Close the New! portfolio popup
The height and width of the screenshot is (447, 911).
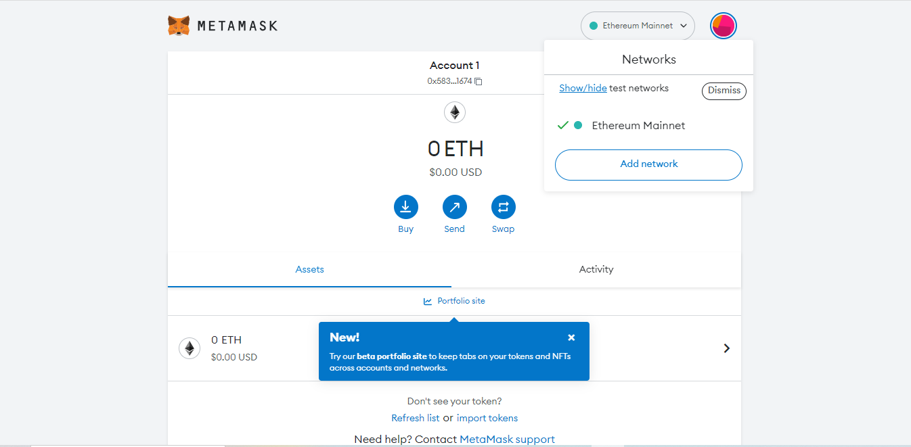tap(571, 337)
